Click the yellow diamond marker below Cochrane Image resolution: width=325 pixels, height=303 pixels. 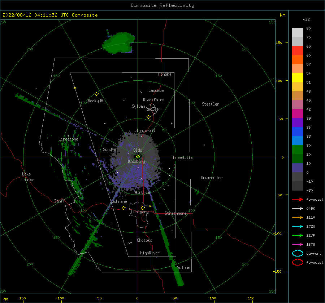click(x=124, y=208)
